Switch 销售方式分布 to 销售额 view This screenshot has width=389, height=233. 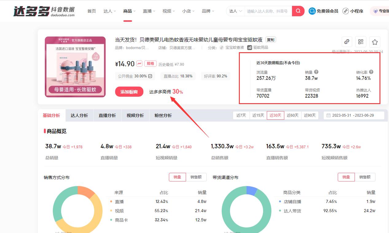(x=196, y=177)
